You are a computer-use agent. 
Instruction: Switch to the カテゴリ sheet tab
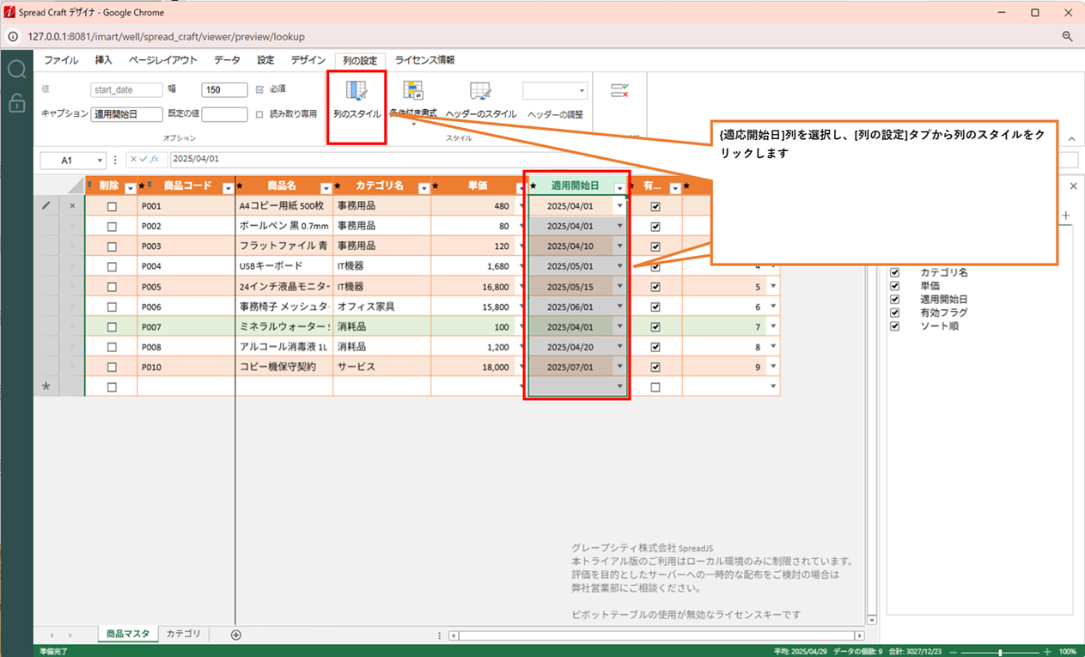pos(183,634)
